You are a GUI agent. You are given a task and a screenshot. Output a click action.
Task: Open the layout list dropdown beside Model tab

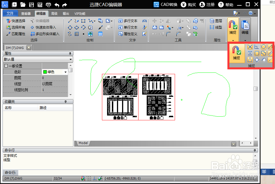pyautogui.click(x=234, y=144)
